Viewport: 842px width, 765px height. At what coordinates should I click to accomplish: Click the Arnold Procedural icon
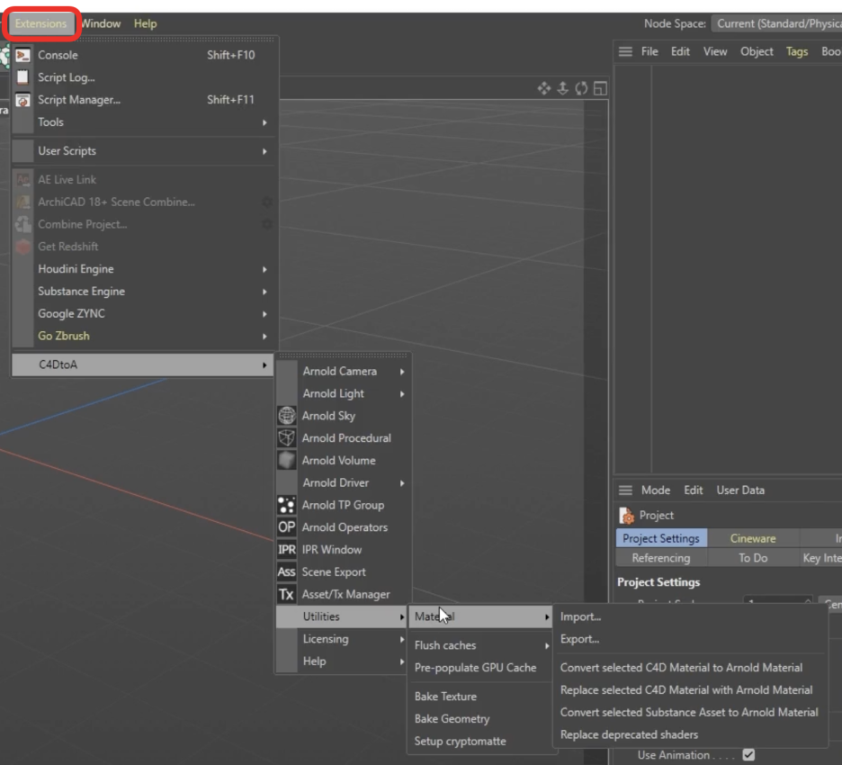[287, 437]
